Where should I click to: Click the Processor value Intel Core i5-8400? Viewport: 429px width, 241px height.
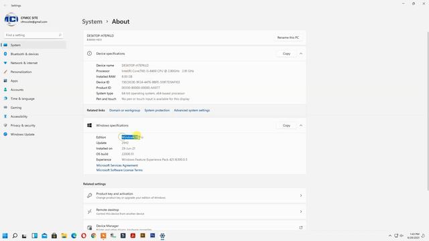coord(158,71)
